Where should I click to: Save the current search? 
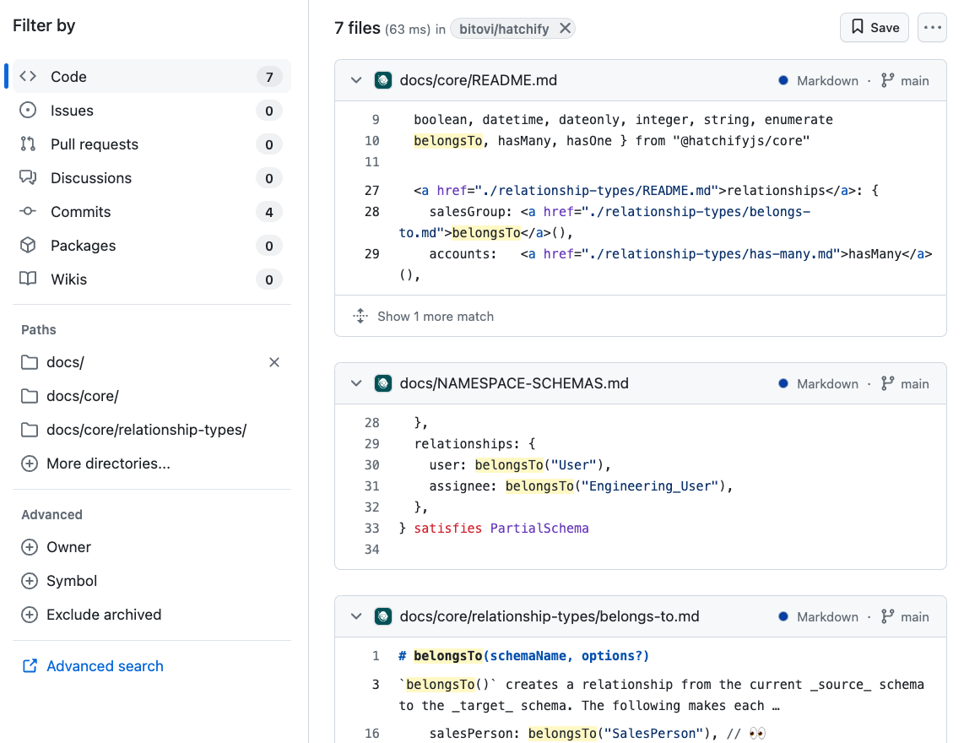click(x=874, y=27)
